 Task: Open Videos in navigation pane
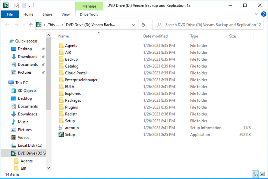coord(24,138)
